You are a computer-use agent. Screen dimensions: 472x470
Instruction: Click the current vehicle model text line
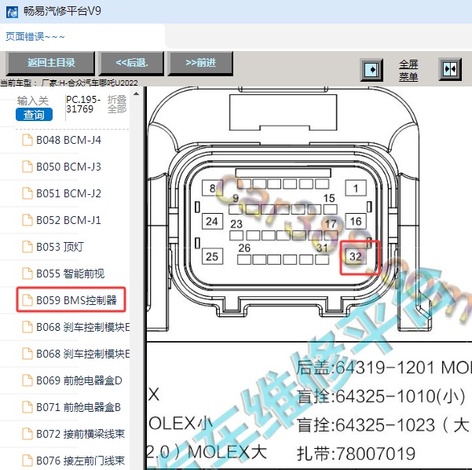[69, 83]
